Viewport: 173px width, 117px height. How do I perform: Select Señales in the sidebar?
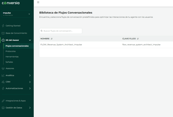pos(9,62)
